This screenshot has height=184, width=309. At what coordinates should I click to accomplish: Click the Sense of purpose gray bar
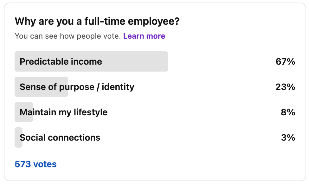tap(42, 87)
